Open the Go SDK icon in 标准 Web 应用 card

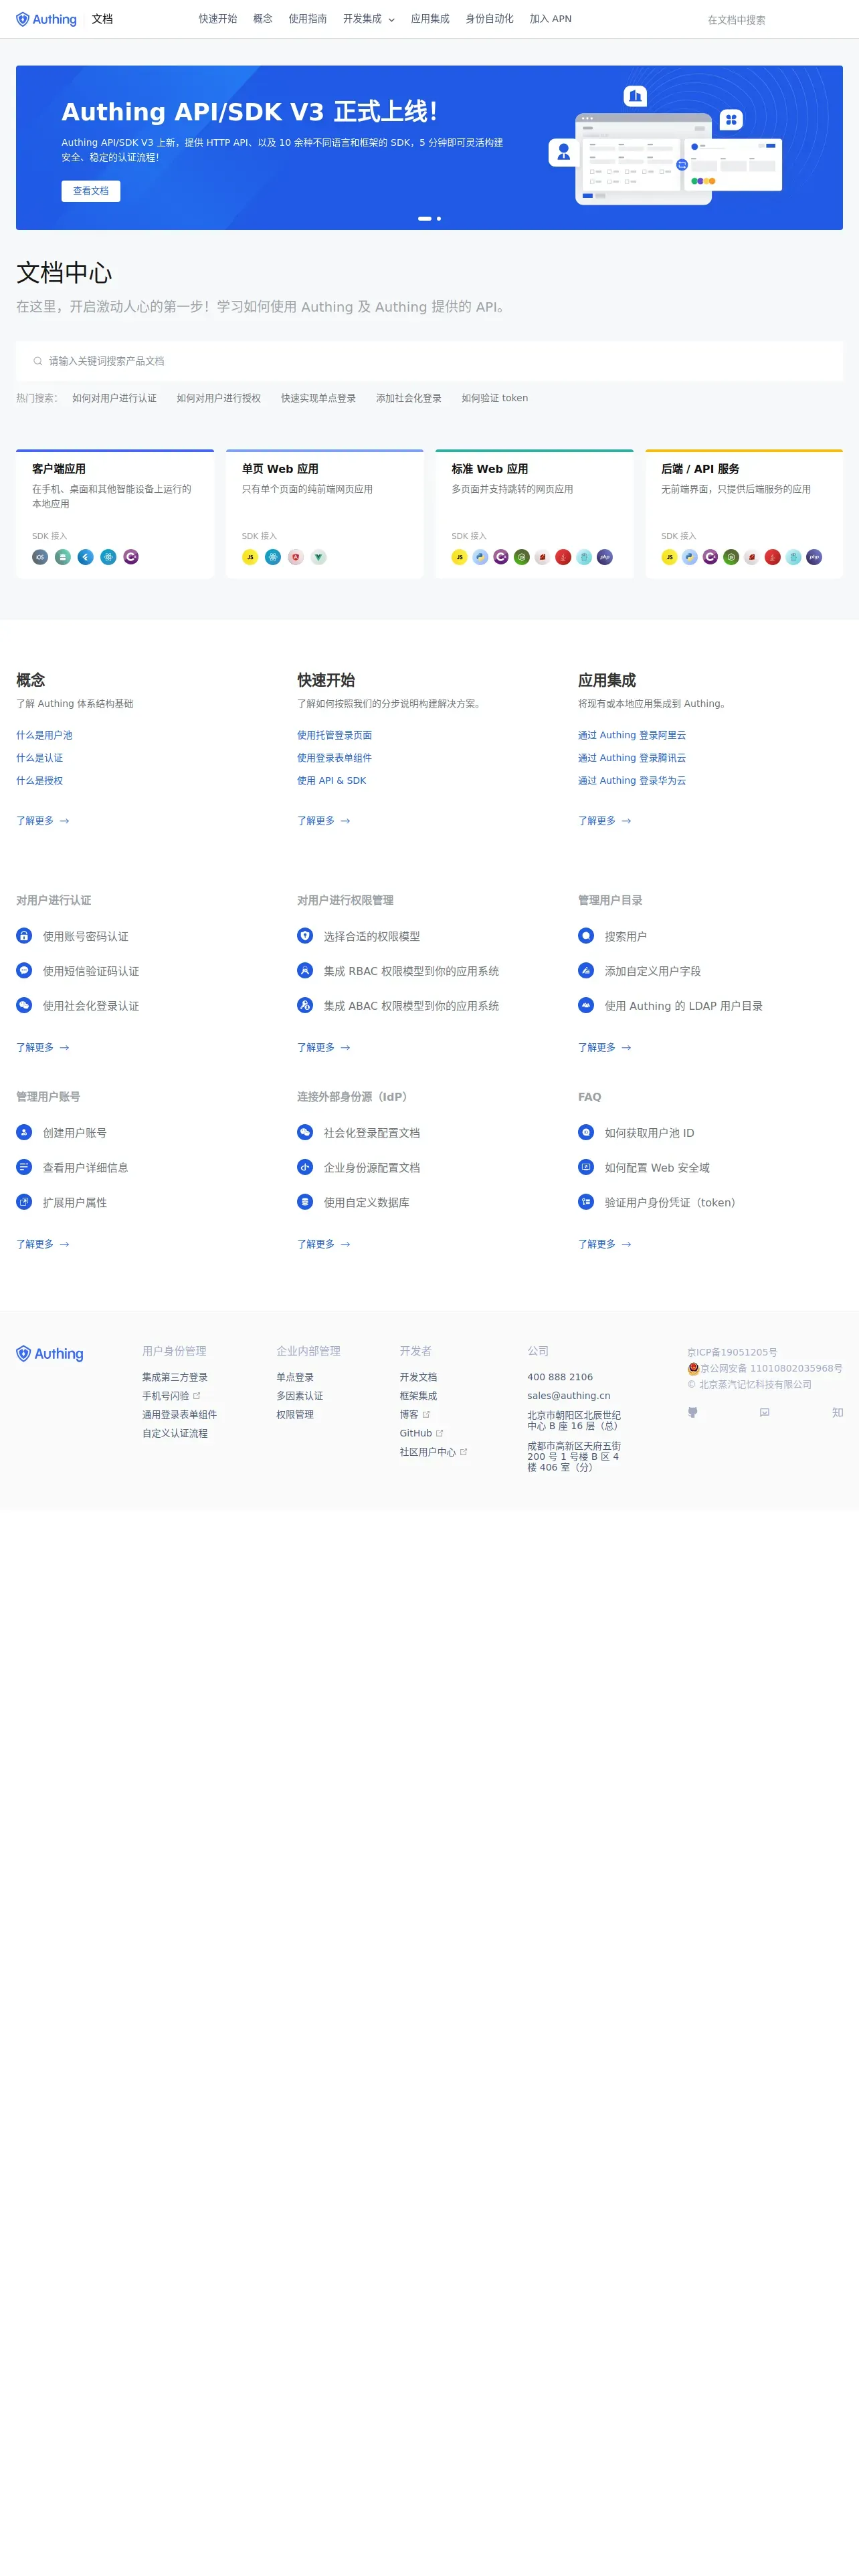coord(584,557)
